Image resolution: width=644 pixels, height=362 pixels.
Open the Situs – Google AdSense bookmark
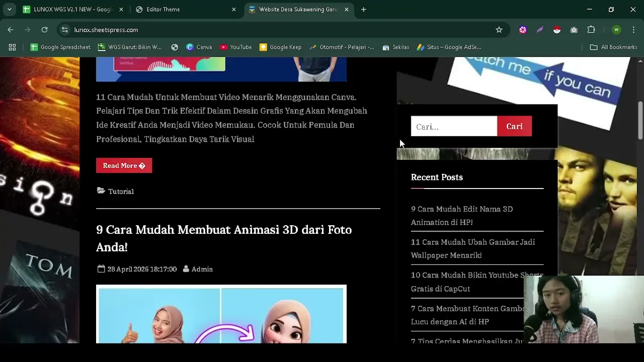tap(449, 47)
